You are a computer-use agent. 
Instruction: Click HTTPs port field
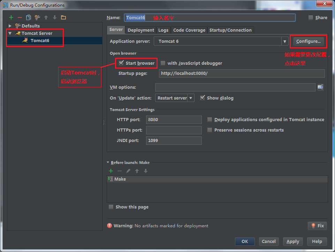click(x=174, y=130)
